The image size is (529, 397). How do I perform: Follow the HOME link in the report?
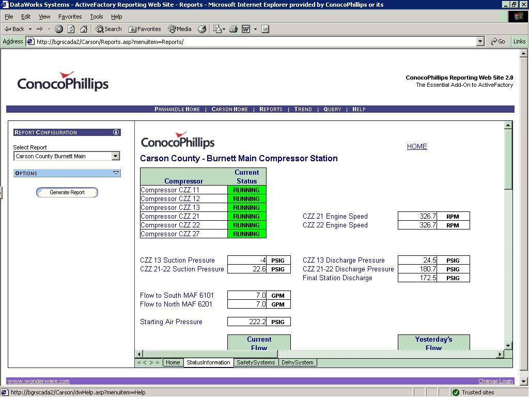(x=417, y=146)
